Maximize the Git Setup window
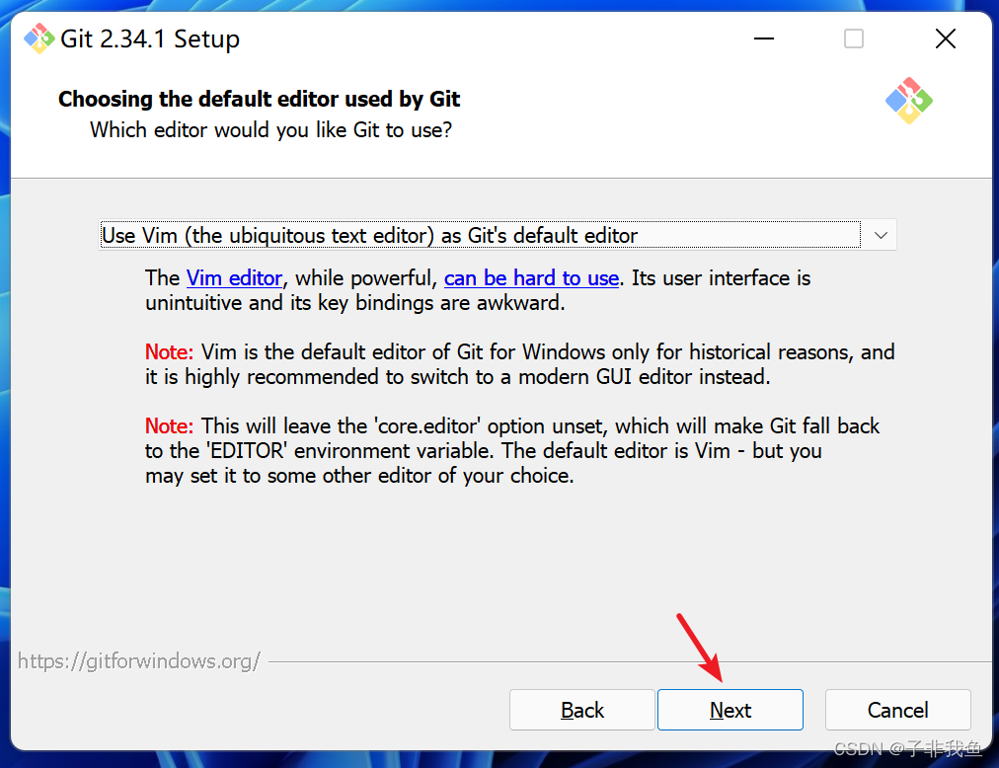 tap(854, 38)
